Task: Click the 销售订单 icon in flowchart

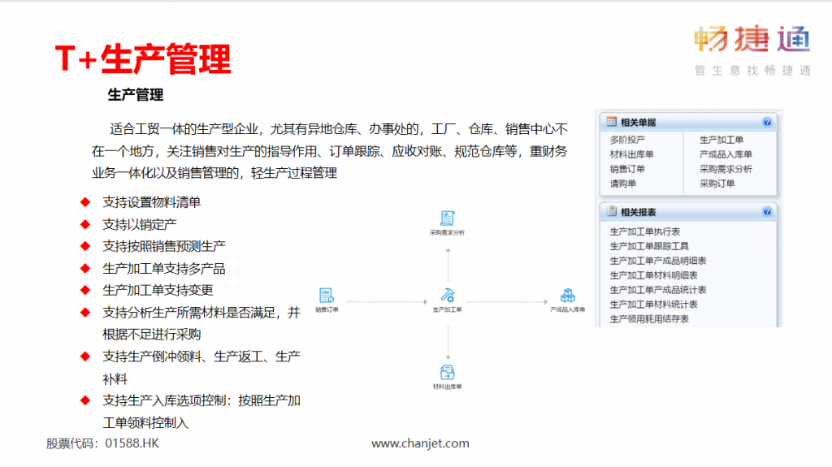Action: [x=327, y=295]
